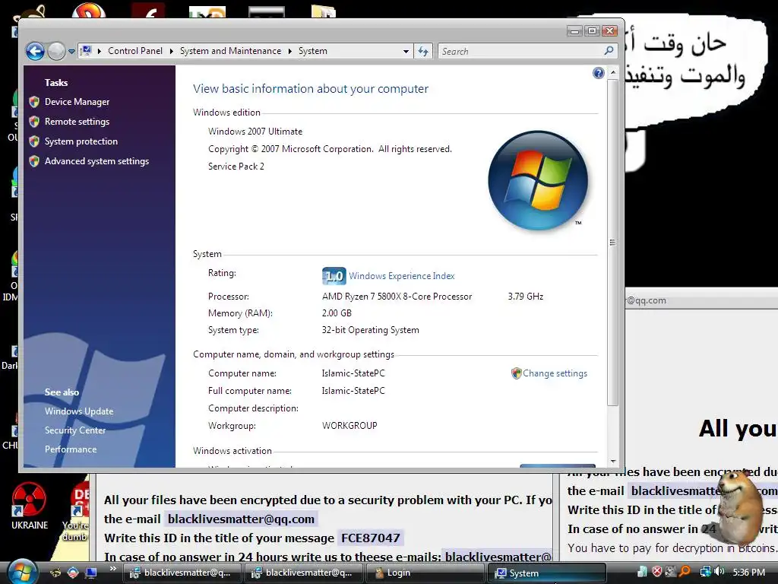The height and width of the screenshot is (584, 778).
Task: Select the System breadcrumb item
Action: pyautogui.click(x=312, y=51)
